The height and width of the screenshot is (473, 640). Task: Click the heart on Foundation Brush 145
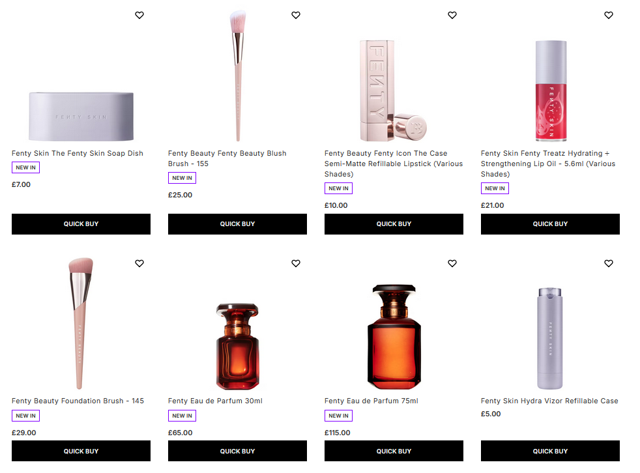139,263
